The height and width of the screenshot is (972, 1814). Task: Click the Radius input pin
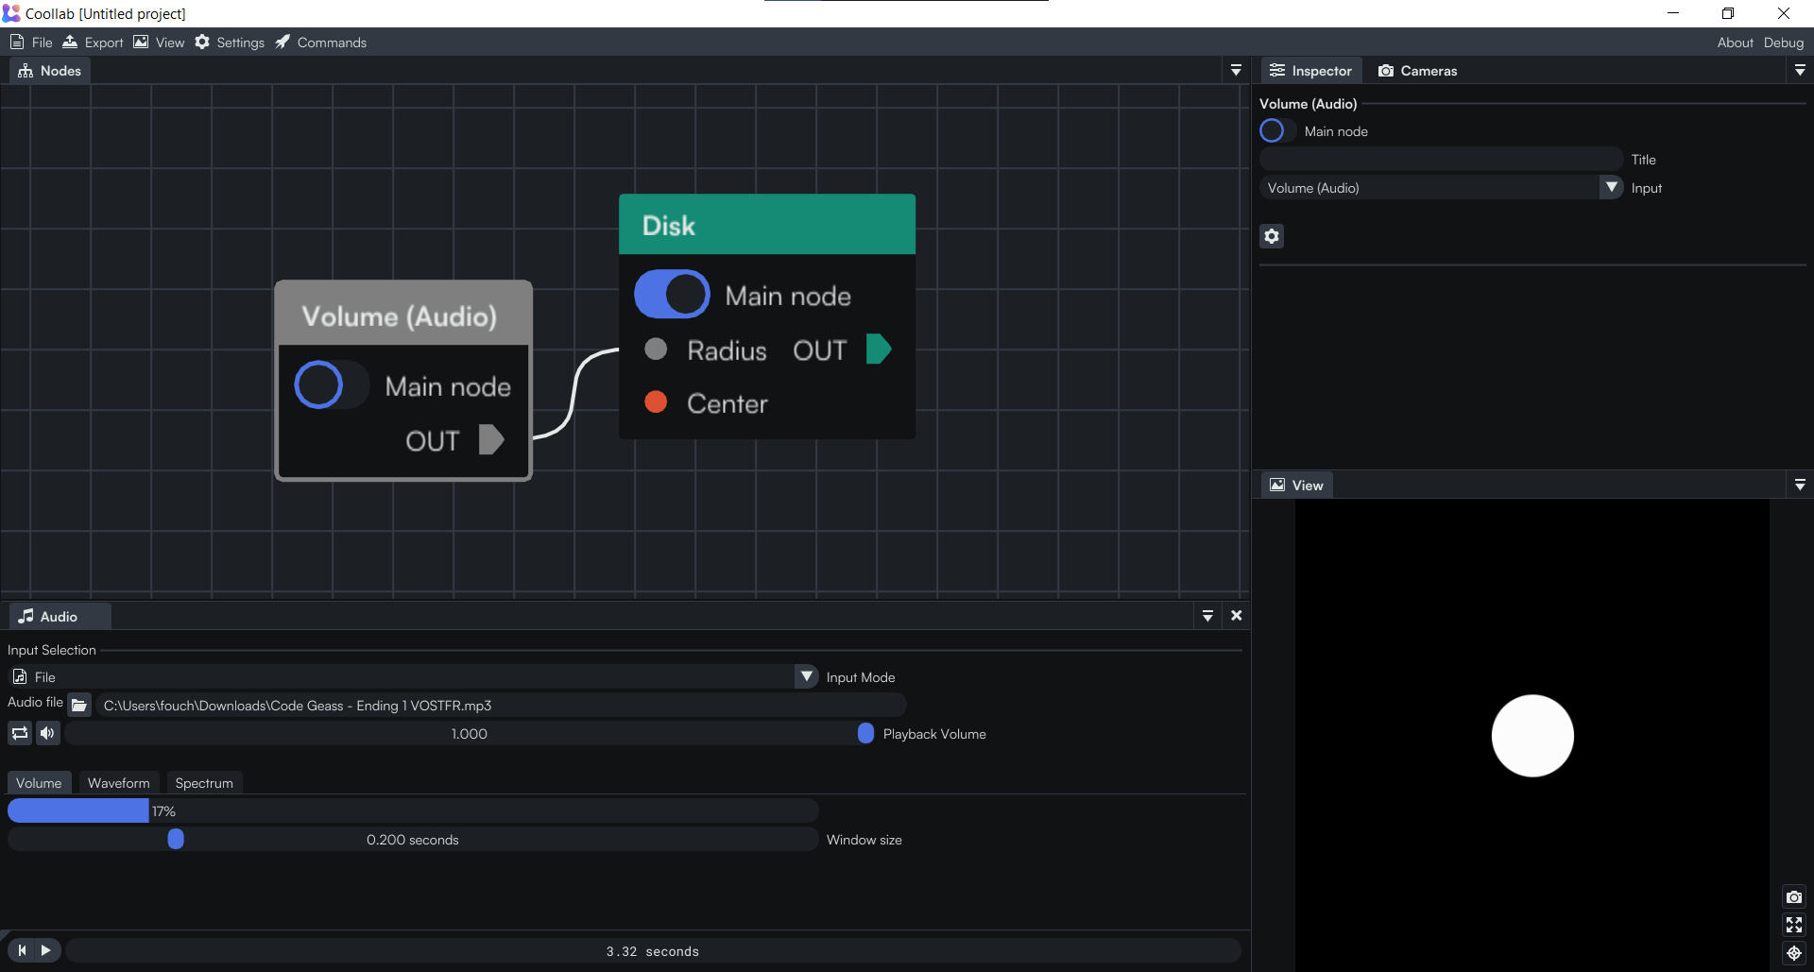click(656, 350)
